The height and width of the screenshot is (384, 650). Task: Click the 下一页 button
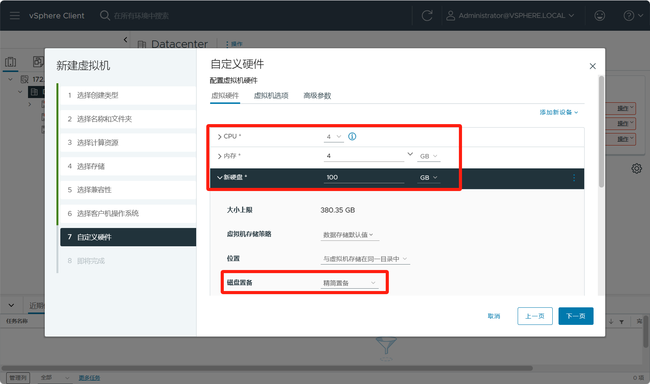click(576, 316)
